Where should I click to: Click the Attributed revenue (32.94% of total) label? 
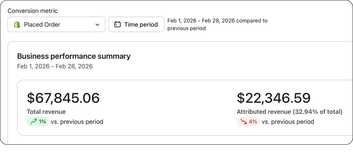(x=289, y=112)
